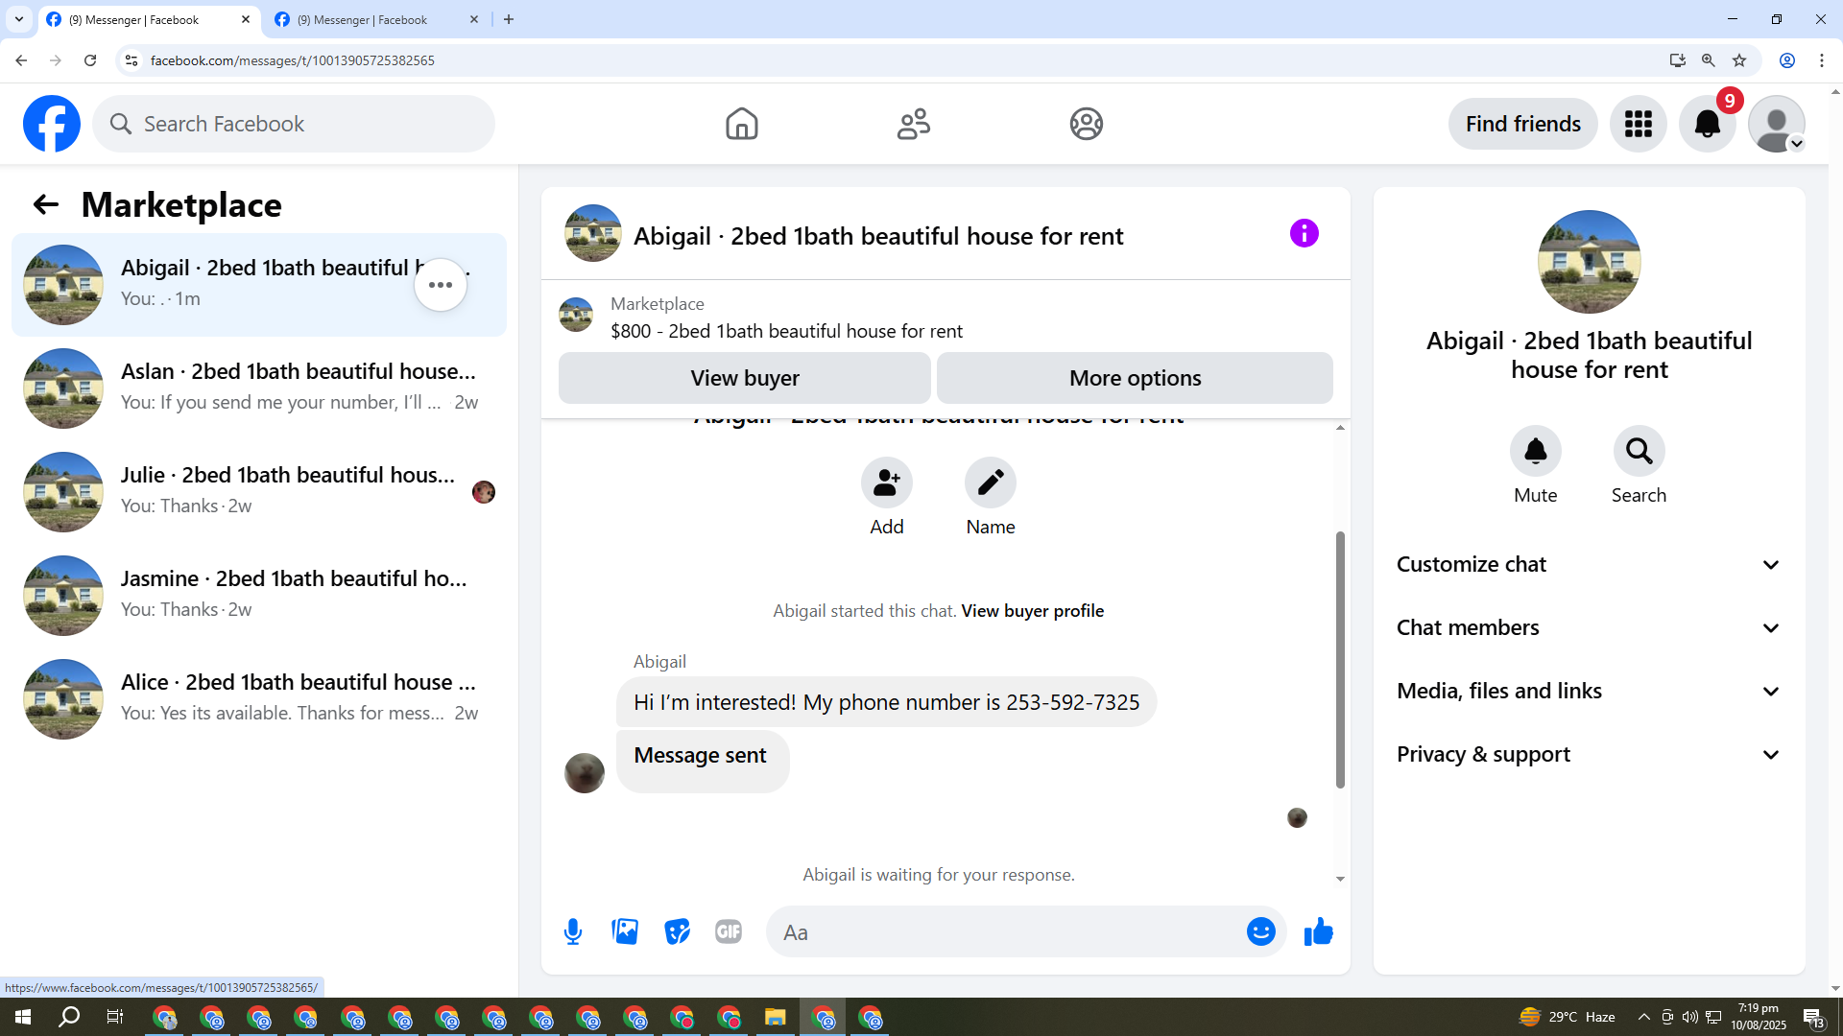Screen dimensions: 1843x1036
Task: Expand the Customize chat section
Action: point(1589,565)
